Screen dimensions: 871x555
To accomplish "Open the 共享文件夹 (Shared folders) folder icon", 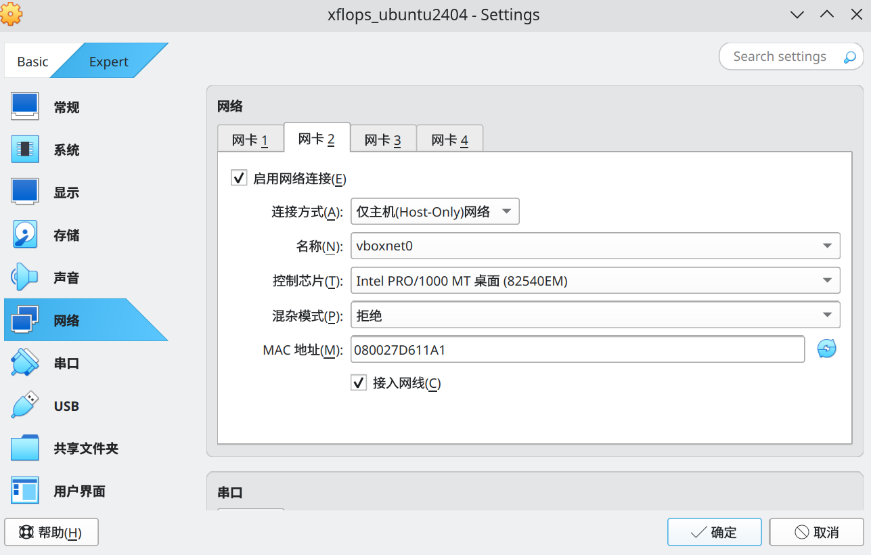I will point(25,448).
